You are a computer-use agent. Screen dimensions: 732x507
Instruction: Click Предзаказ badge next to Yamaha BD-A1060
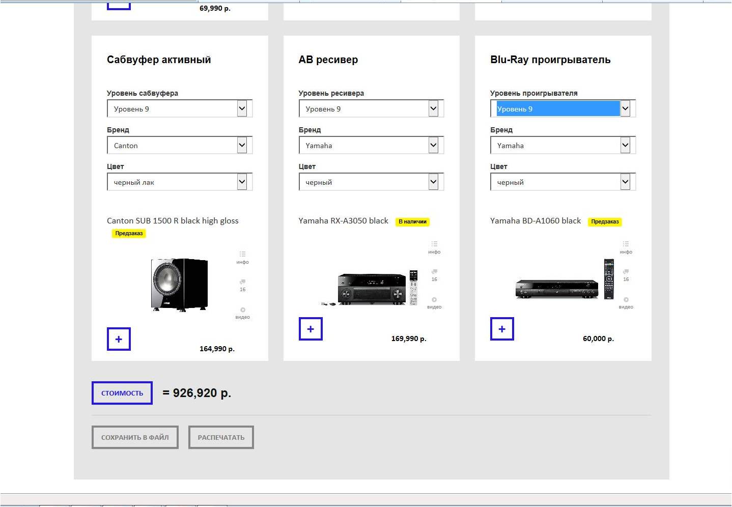point(605,221)
